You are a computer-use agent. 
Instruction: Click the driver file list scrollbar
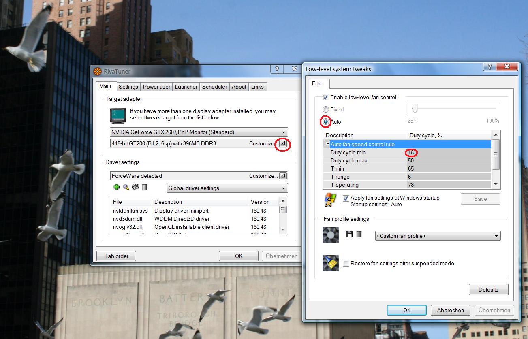(x=284, y=215)
